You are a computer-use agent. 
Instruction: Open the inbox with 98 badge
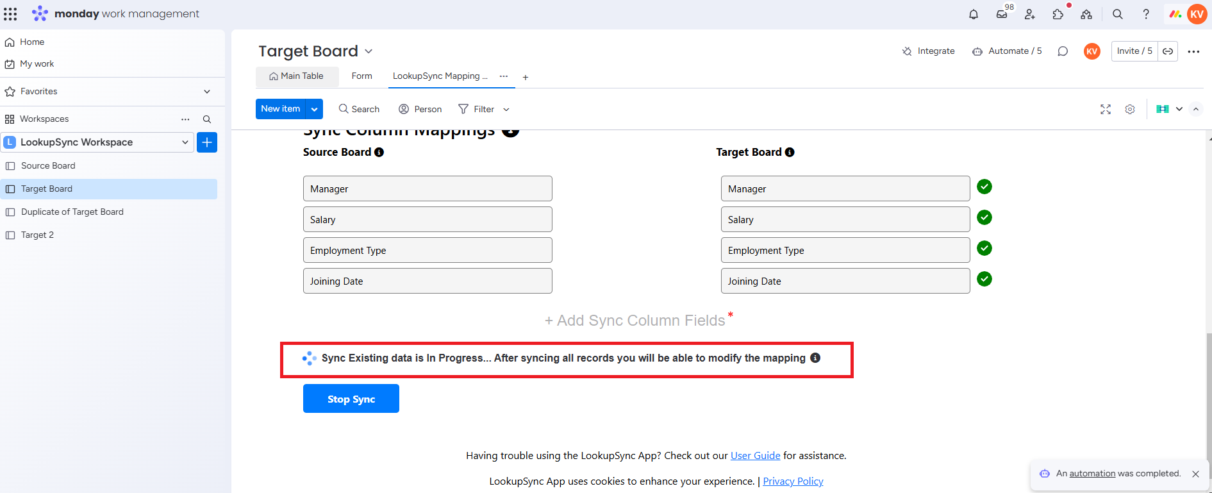pyautogui.click(x=1002, y=14)
